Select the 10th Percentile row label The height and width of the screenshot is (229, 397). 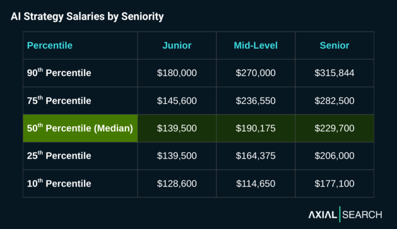click(x=59, y=183)
